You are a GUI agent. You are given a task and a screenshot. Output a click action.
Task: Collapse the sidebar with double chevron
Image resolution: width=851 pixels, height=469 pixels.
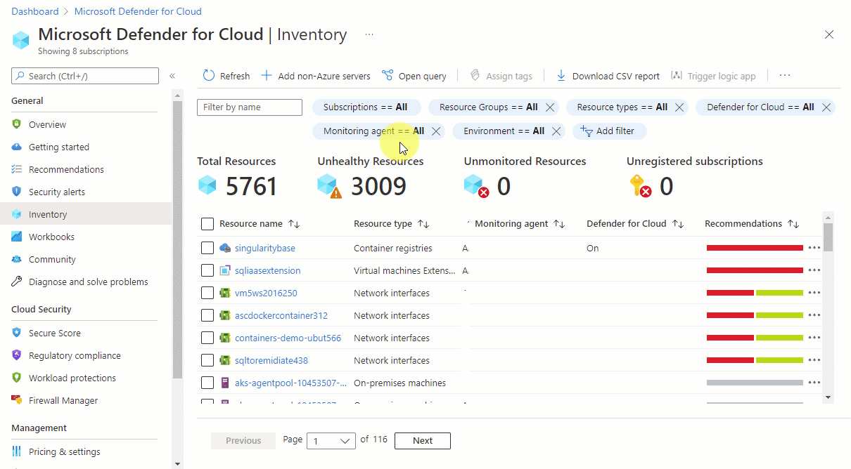pos(172,76)
